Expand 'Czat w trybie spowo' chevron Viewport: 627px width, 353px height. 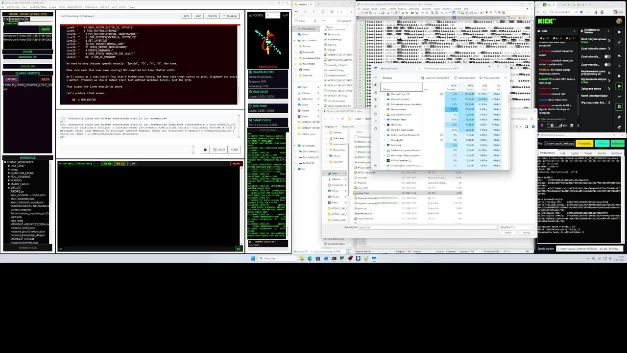pyautogui.click(x=609, y=40)
